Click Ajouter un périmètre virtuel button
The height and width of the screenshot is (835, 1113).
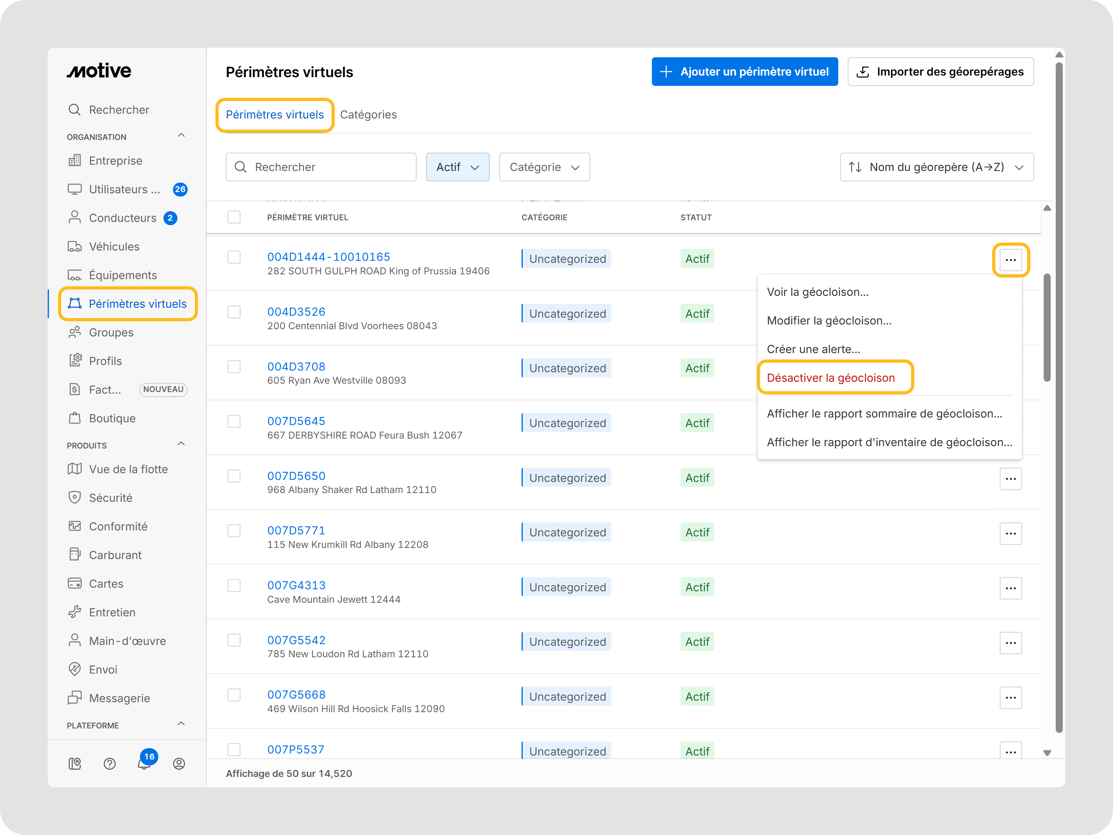pyautogui.click(x=744, y=72)
